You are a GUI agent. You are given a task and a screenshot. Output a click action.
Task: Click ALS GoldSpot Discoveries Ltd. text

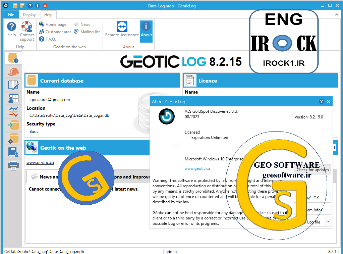(211, 111)
